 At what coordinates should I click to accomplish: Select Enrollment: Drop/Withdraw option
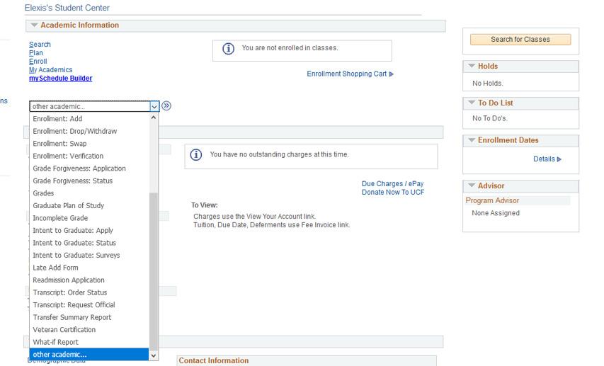tap(89, 131)
